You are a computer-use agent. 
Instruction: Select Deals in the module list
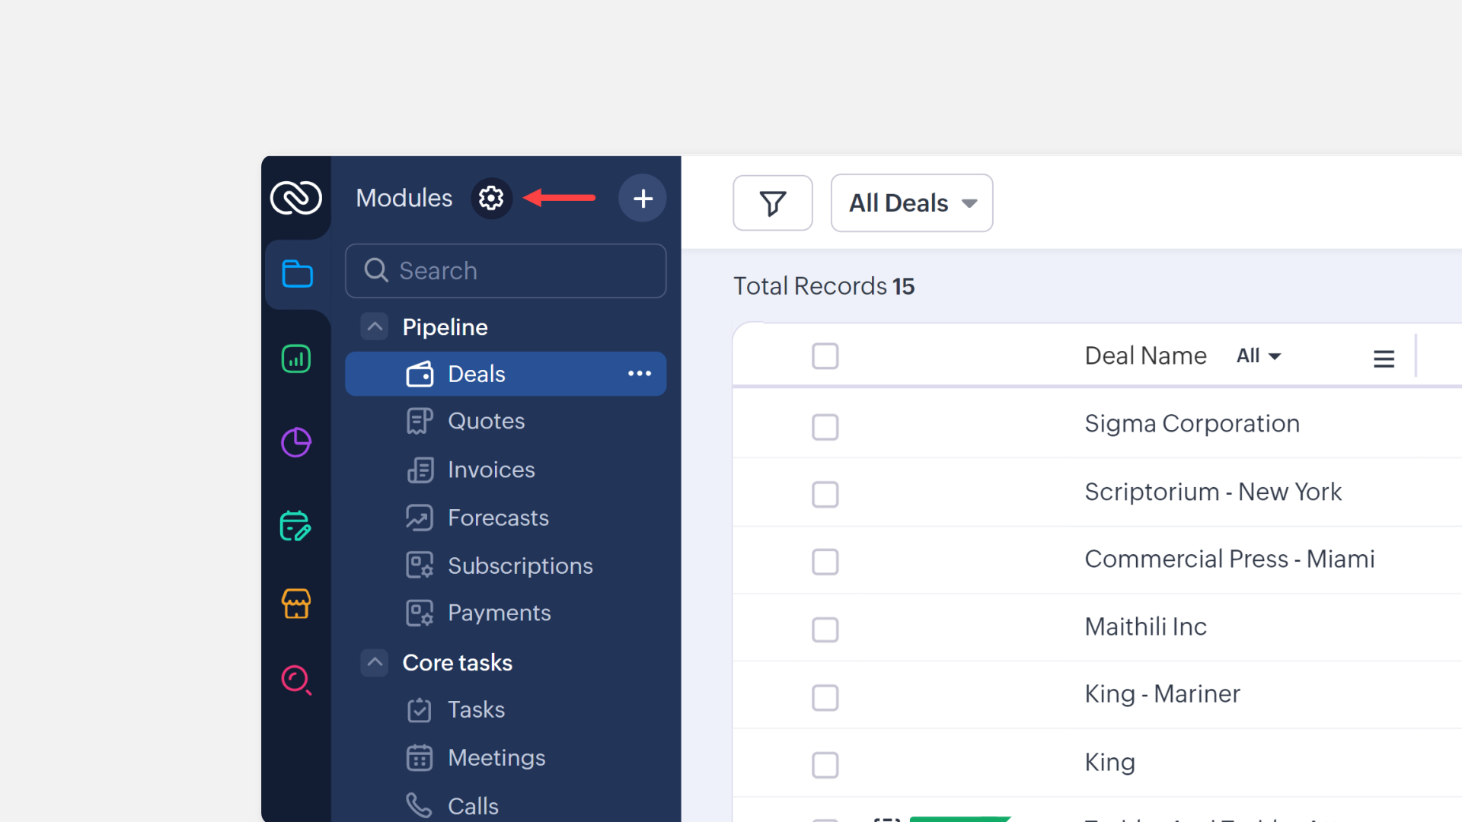pyautogui.click(x=506, y=374)
